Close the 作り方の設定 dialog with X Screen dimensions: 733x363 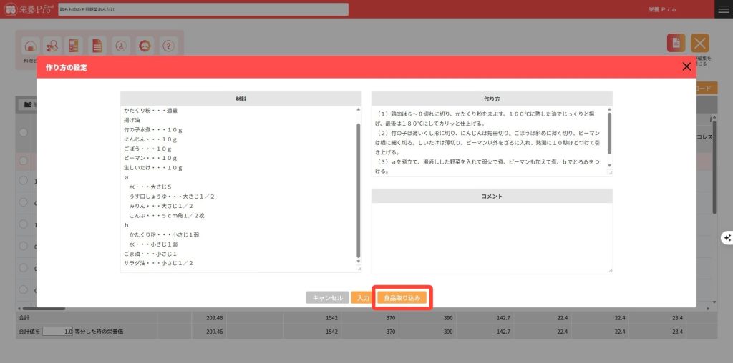pyautogui.click(x=686, y=66)
